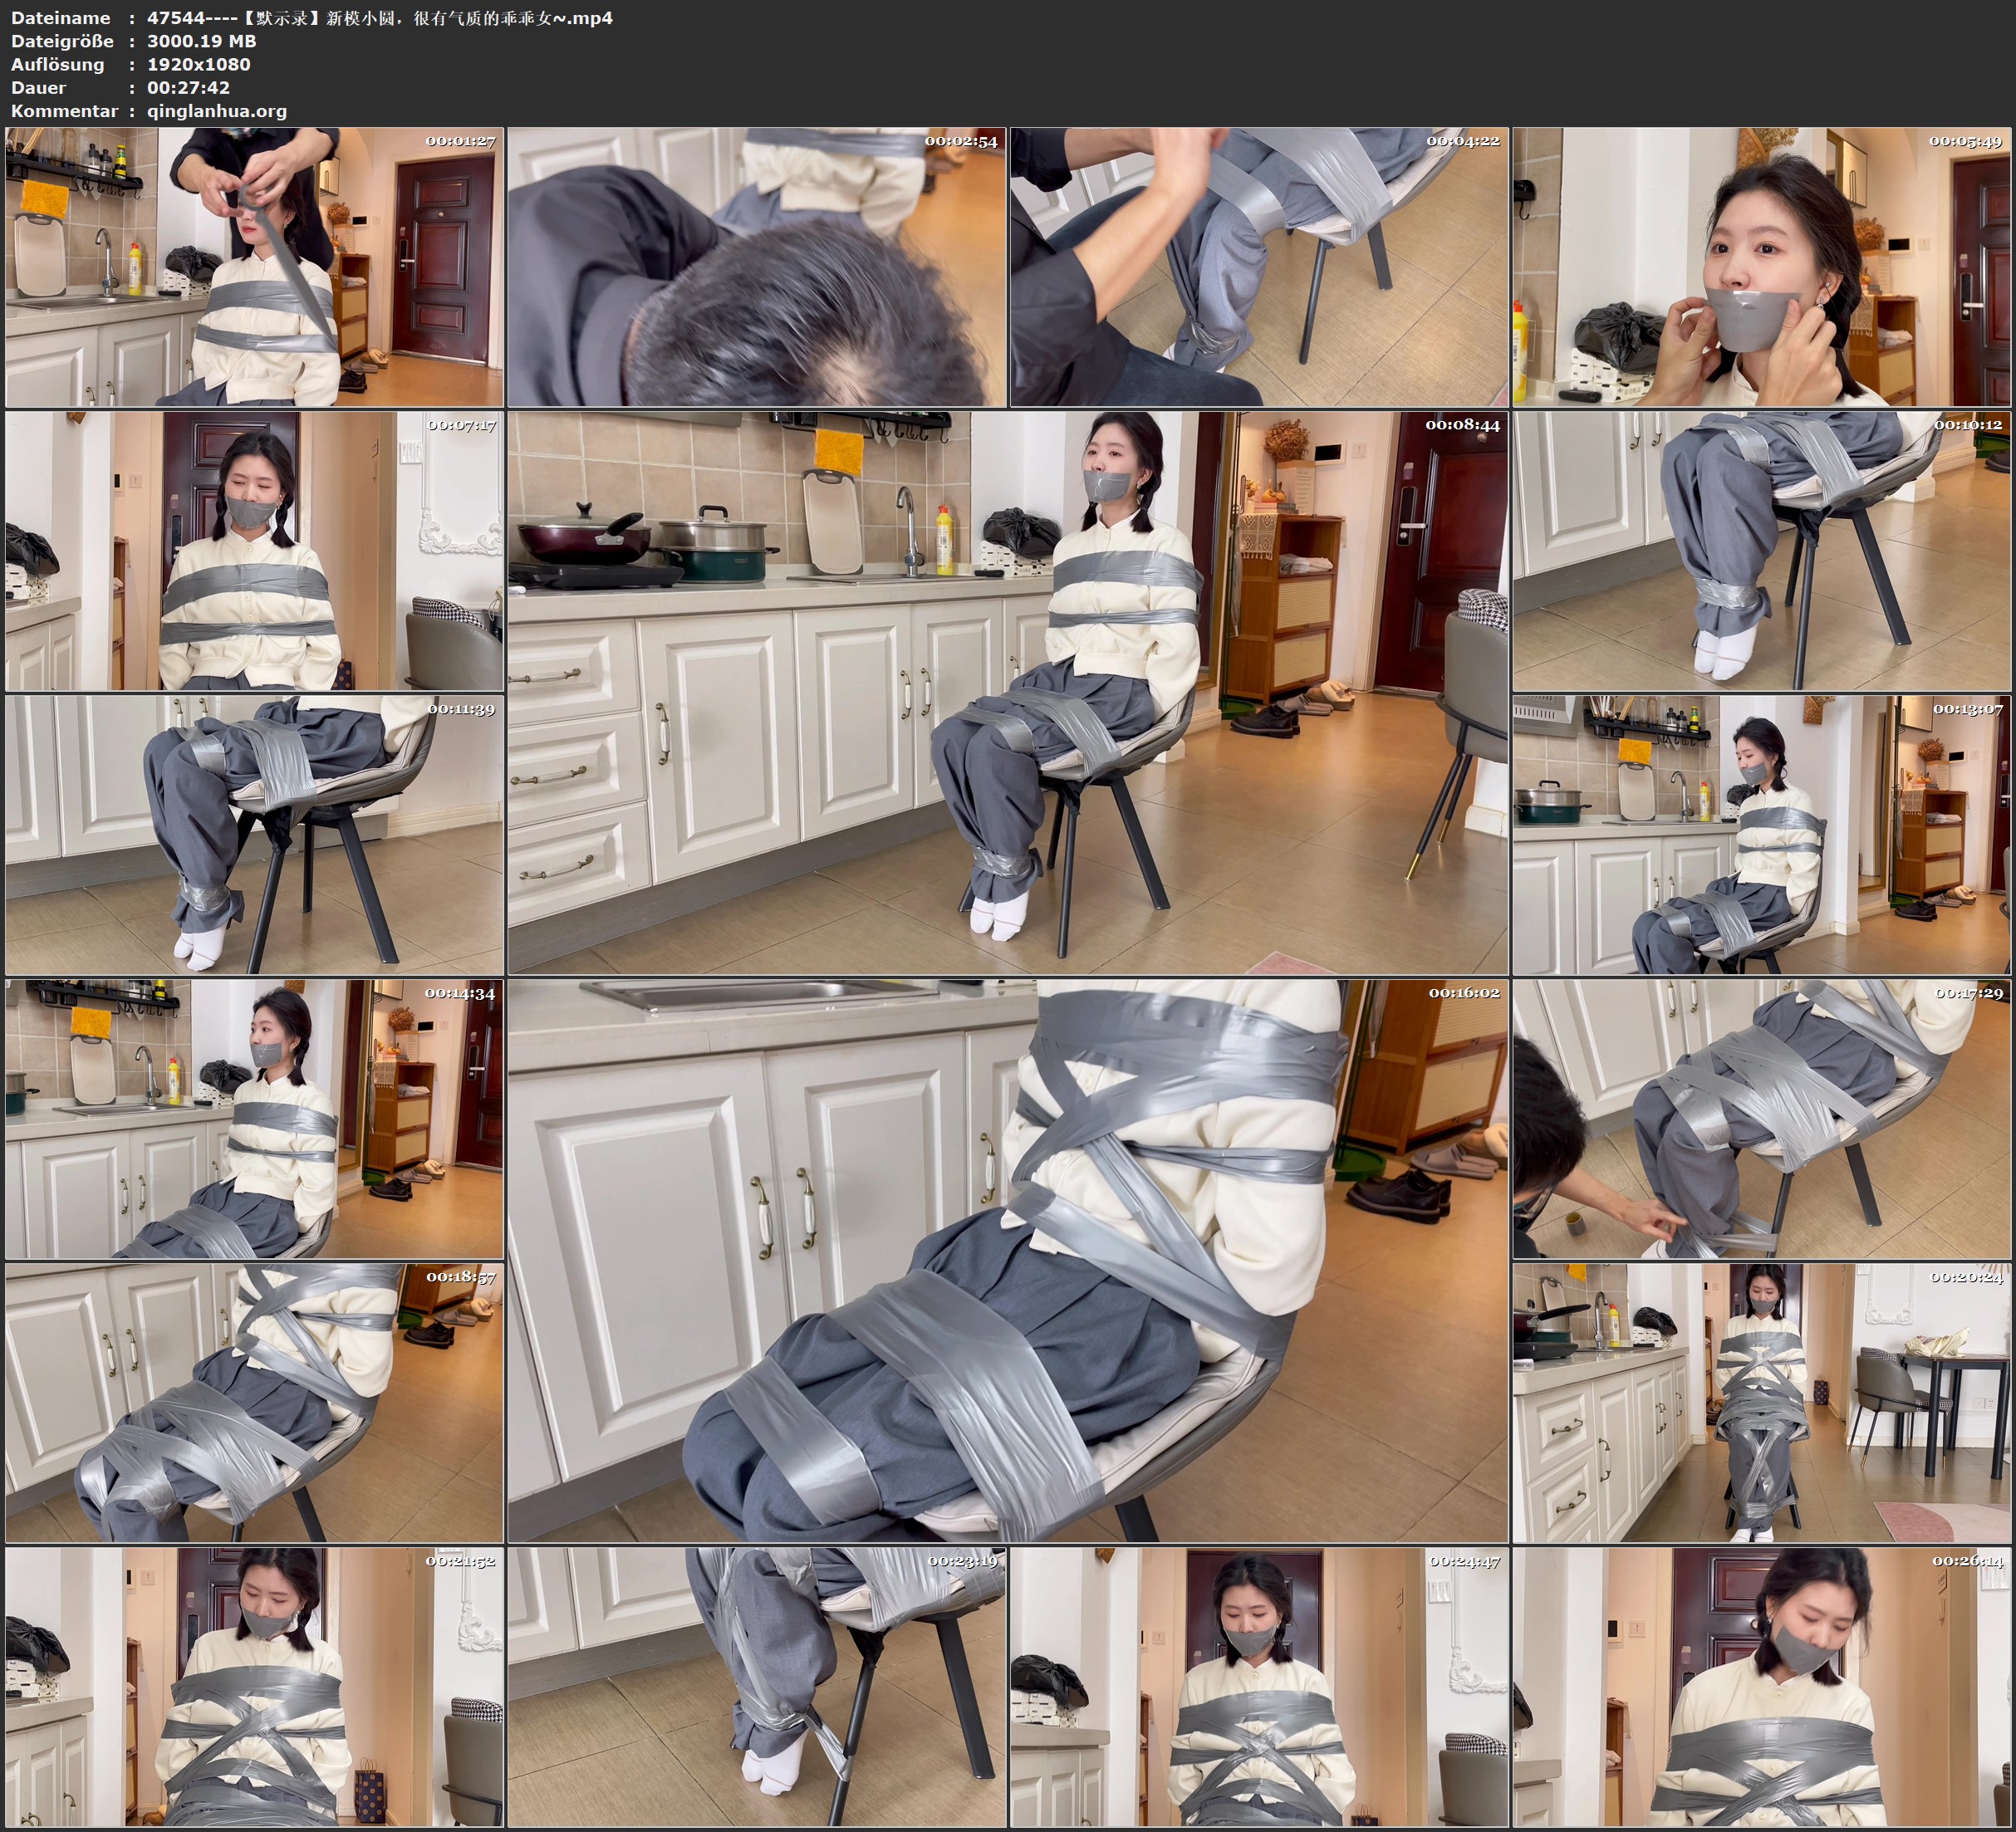The width and height of the screenshot is (2016, 1832).
Task: Open the thumbnail at 00:07:17
Action: (x=254, y=551)
